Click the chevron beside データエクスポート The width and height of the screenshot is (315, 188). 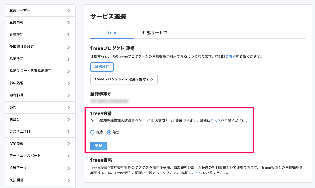69,156
